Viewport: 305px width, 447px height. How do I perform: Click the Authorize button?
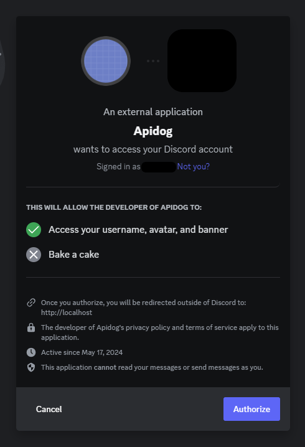pos(251,409)
